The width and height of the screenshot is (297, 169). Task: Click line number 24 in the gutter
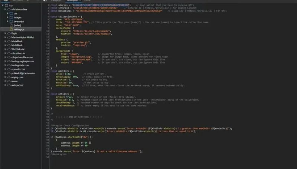48,71
